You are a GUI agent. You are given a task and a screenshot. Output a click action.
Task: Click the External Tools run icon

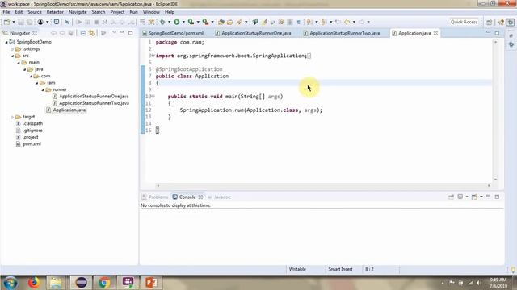(205, 22)
